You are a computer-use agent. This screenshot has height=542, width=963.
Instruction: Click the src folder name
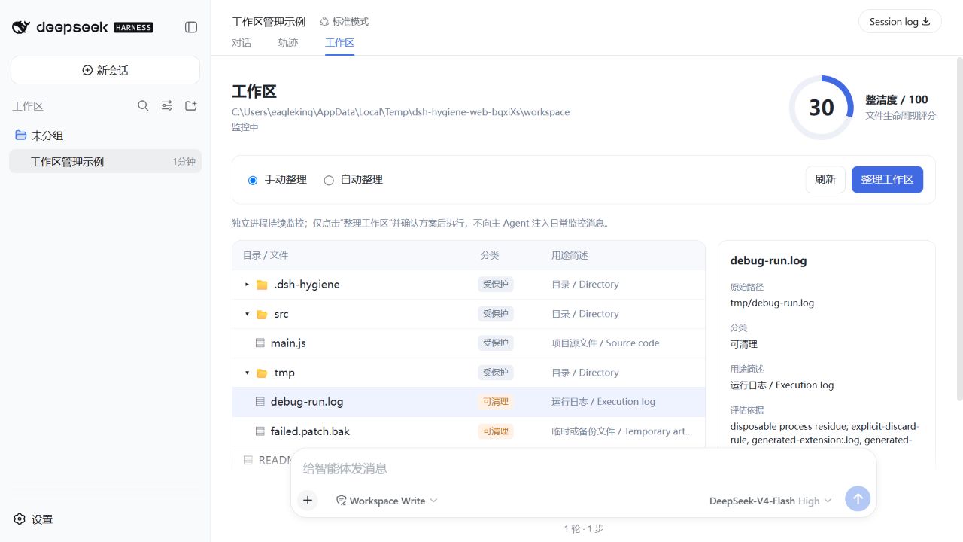click(281, 314)
